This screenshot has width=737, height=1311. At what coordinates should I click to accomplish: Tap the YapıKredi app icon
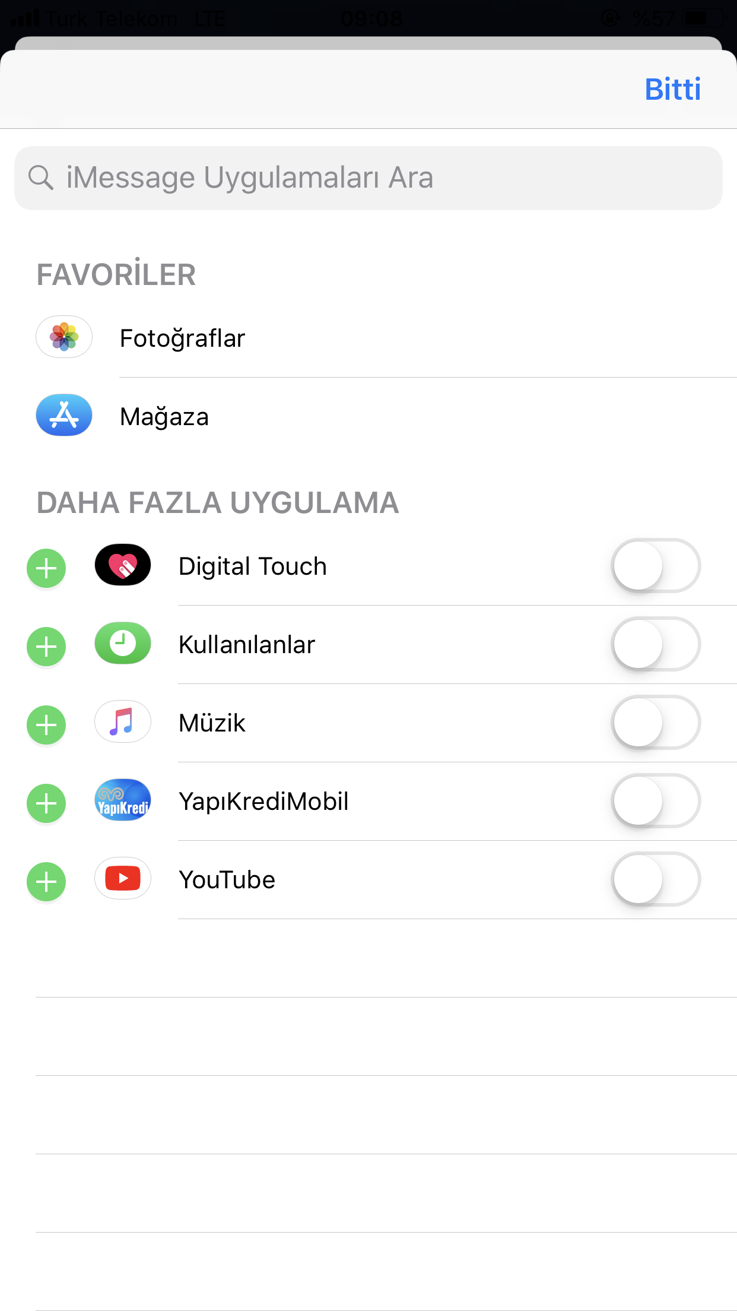click(x=123, y=800)
